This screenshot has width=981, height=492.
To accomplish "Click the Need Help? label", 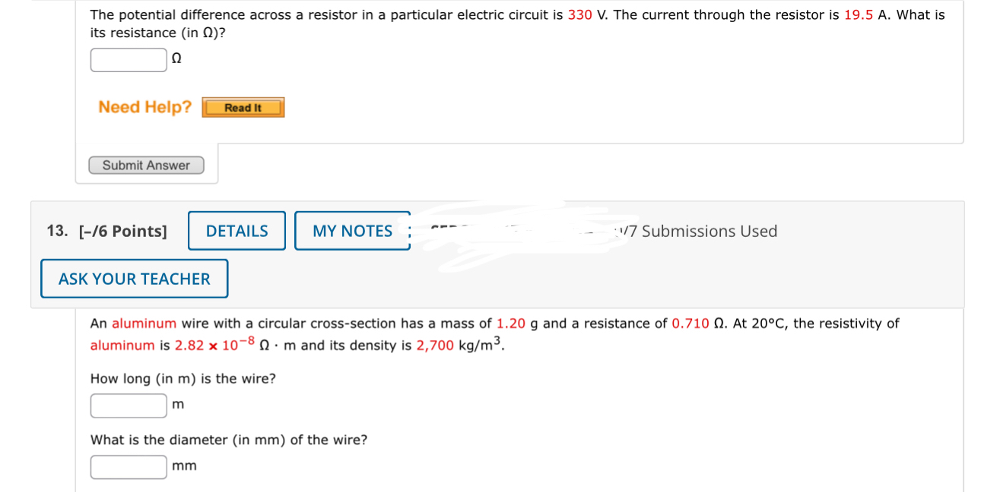I will pyautogui.click(x=144, y=107).
